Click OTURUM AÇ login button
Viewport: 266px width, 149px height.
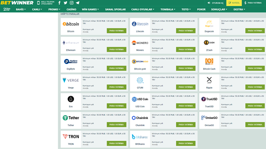click(216, 3)
